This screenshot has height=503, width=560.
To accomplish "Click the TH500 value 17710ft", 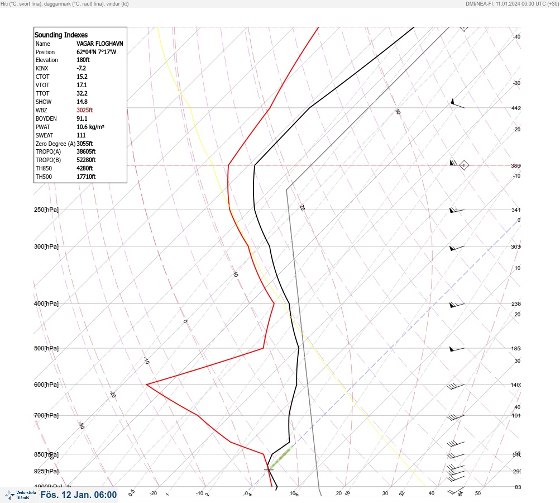I will tap(86, 177).
